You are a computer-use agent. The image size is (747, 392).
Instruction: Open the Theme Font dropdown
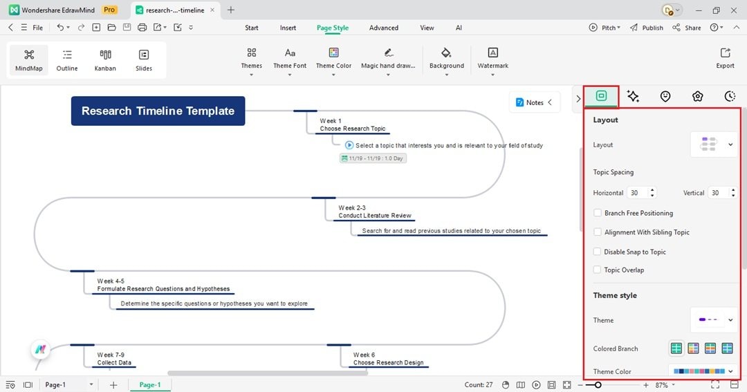(290, 60)
